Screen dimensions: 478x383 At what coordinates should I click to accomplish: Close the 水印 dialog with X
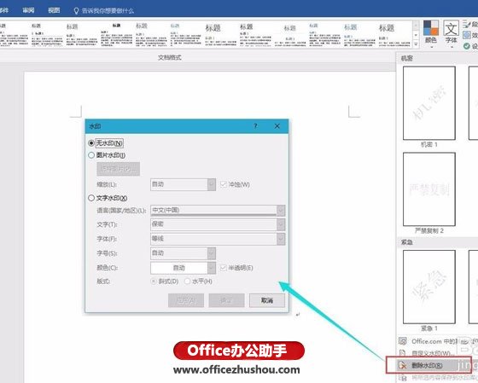click(x=277, y=126)
